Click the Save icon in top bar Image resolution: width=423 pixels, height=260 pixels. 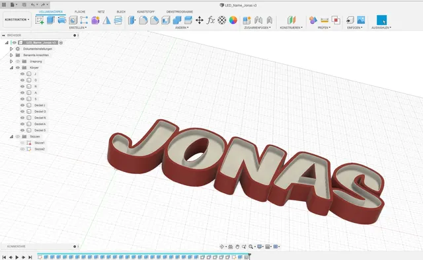click(x=24, y=5)
